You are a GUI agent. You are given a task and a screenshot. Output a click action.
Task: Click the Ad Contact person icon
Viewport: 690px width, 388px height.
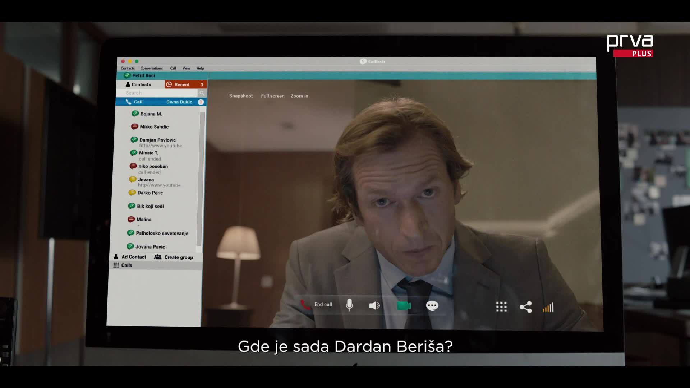click(116, 257)
